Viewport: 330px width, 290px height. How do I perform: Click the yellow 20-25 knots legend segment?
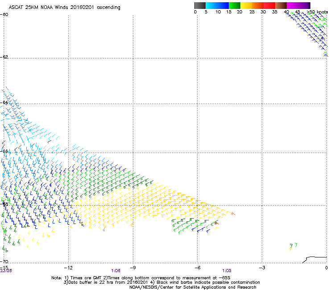246,5
